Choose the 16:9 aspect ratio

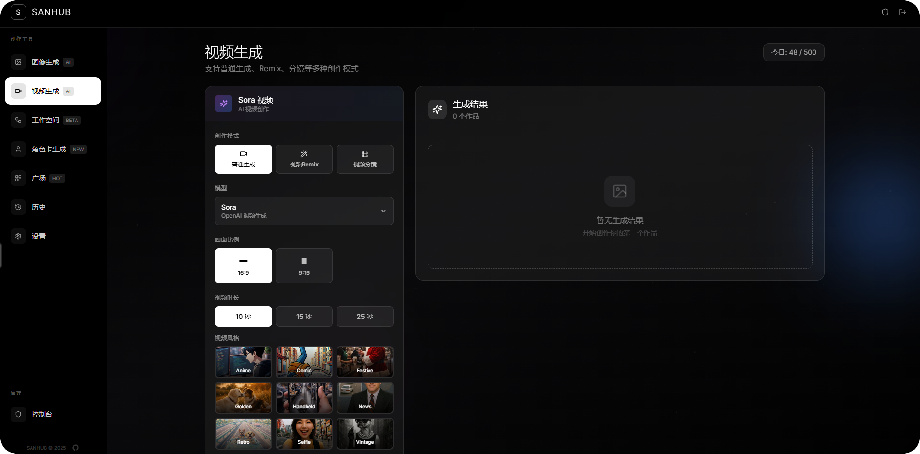pos(244,266)
